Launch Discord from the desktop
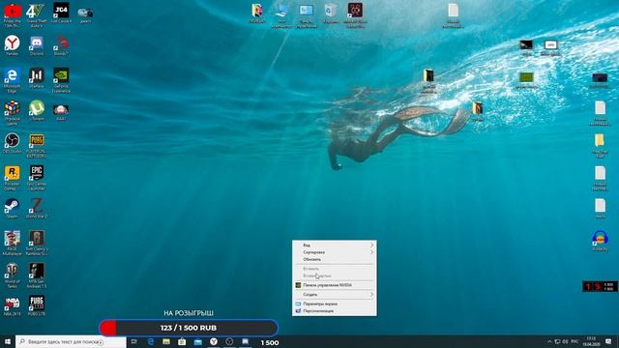Viewport: 619px width, 348px height. [37, 45]
